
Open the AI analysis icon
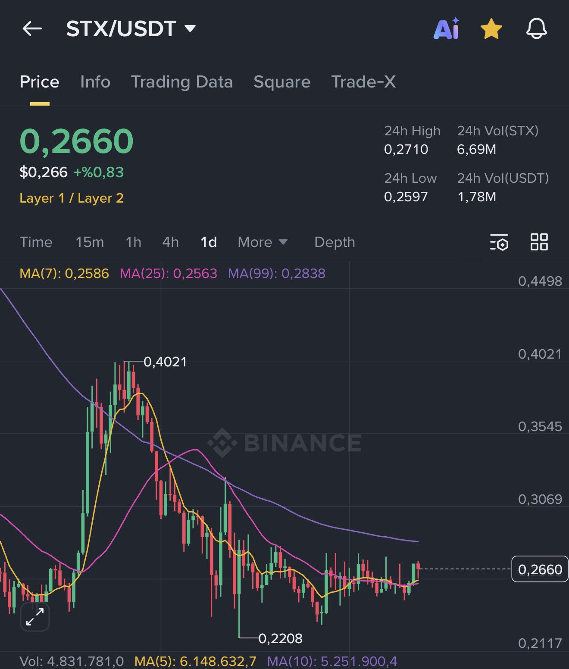point(447,29)
